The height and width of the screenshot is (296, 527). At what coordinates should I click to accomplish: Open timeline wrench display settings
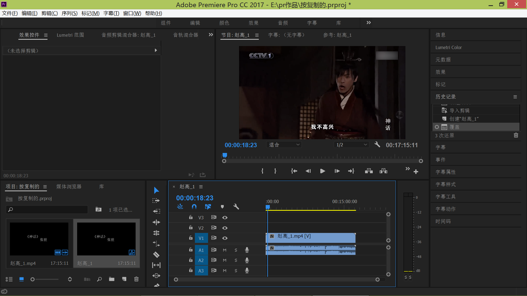pos(236,207)
